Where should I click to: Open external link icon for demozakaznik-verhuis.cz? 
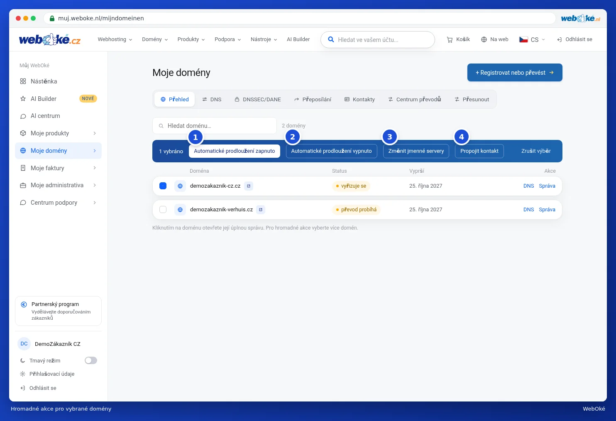tap(261, 210)
